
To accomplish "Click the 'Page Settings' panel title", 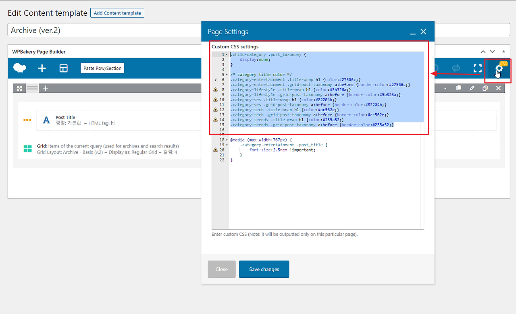I will pos(228,32).
